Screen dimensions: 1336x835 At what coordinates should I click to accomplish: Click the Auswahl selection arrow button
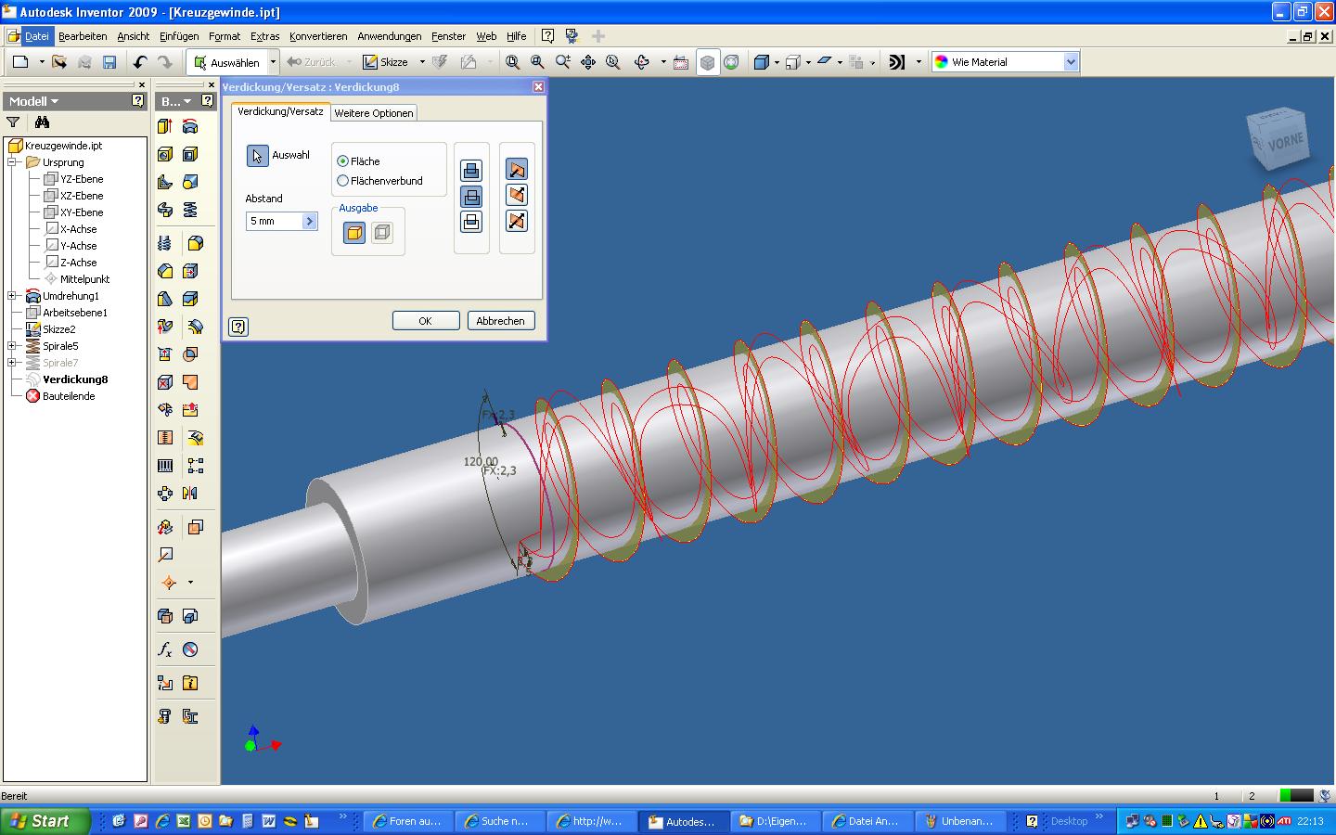(257, 156)
